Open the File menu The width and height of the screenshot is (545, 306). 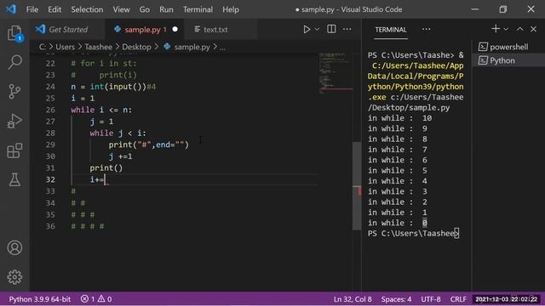pos(32,9)
